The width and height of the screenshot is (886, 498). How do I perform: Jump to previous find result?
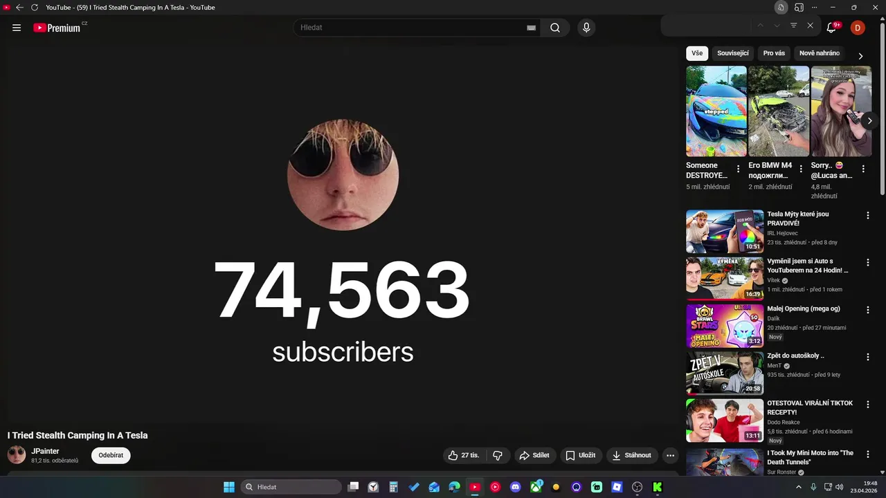(760, 26)
